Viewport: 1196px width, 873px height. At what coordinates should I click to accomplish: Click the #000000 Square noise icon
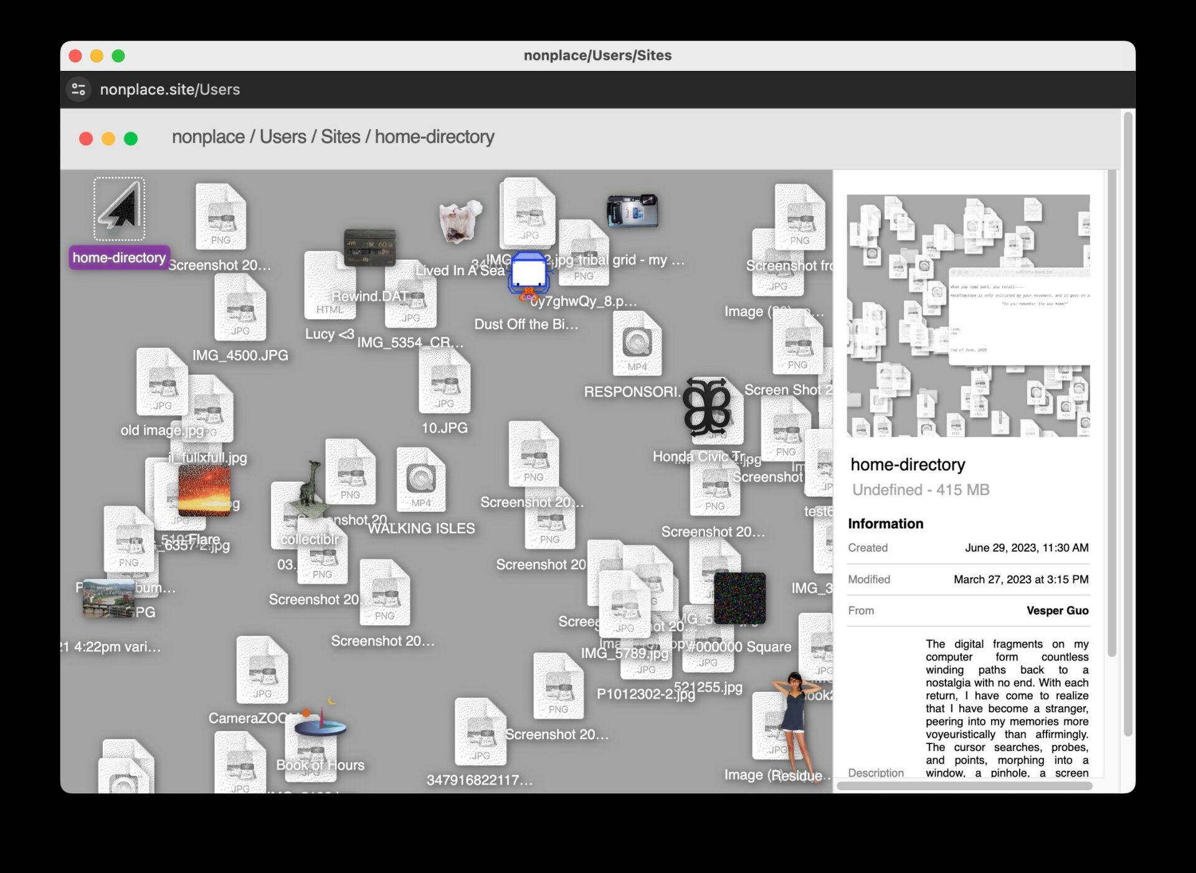739,598
